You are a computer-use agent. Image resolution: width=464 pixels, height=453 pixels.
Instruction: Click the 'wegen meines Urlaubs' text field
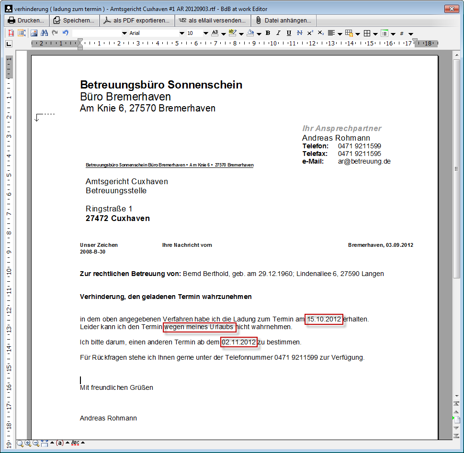point(200,327)
